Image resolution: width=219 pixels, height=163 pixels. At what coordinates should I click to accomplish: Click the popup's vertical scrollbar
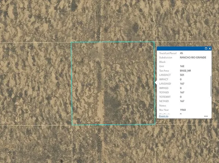click(x=211, y=86)
